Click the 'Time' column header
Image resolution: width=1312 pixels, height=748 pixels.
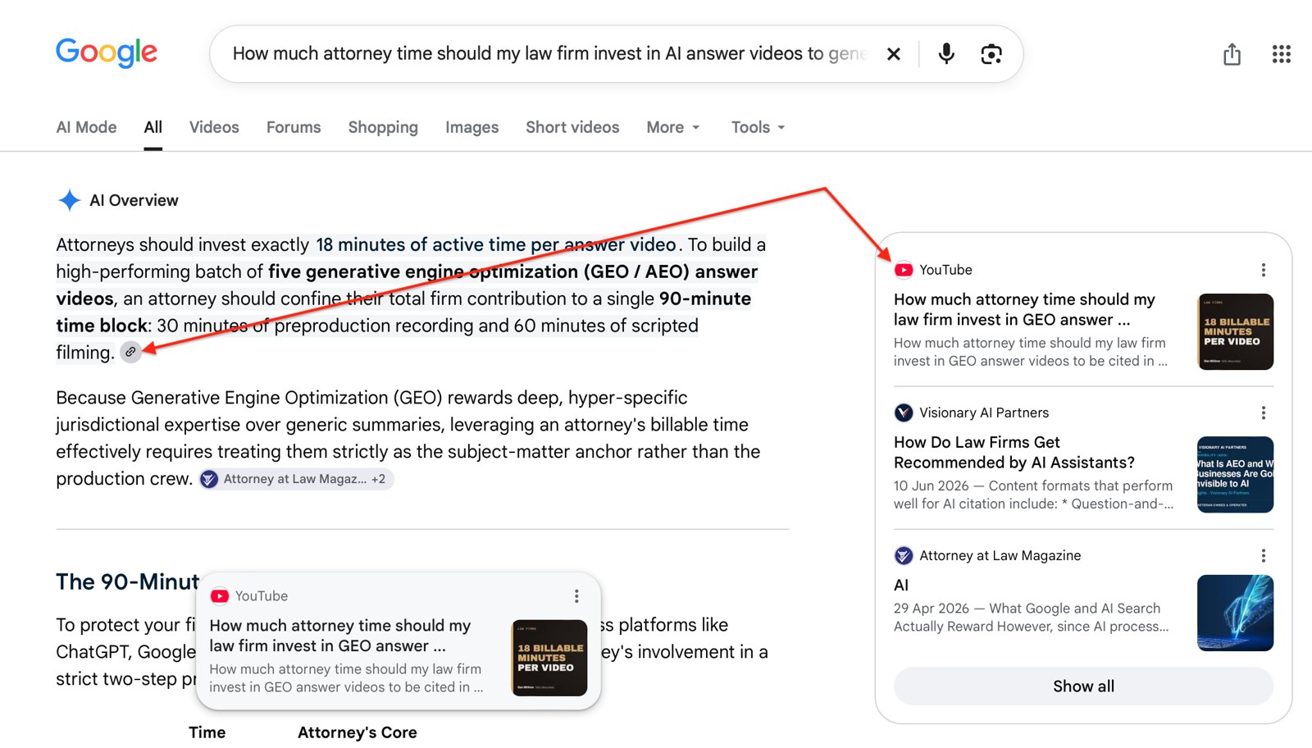click(x=207, y=732)
